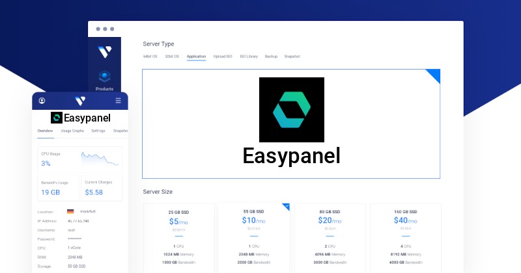Screen dimensions: 521x273
Task: Open the Upload ISO tab
Action: pyautogui.click(x=223, y=57)
